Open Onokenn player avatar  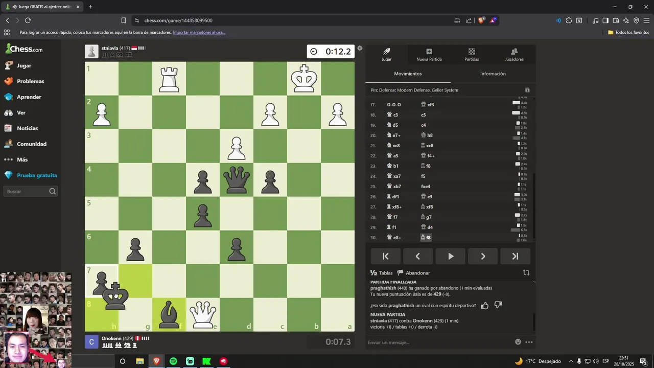click(x=91, y=342)
